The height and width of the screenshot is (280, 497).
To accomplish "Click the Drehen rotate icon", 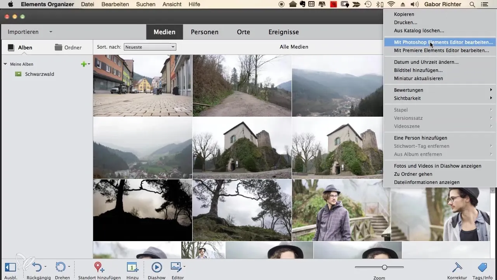I will click(61, 267).
